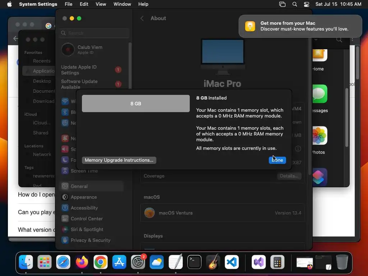The image size is (368, 276).
Task: Select Privacy & Security in sidebar
Action: coord(92,240)
